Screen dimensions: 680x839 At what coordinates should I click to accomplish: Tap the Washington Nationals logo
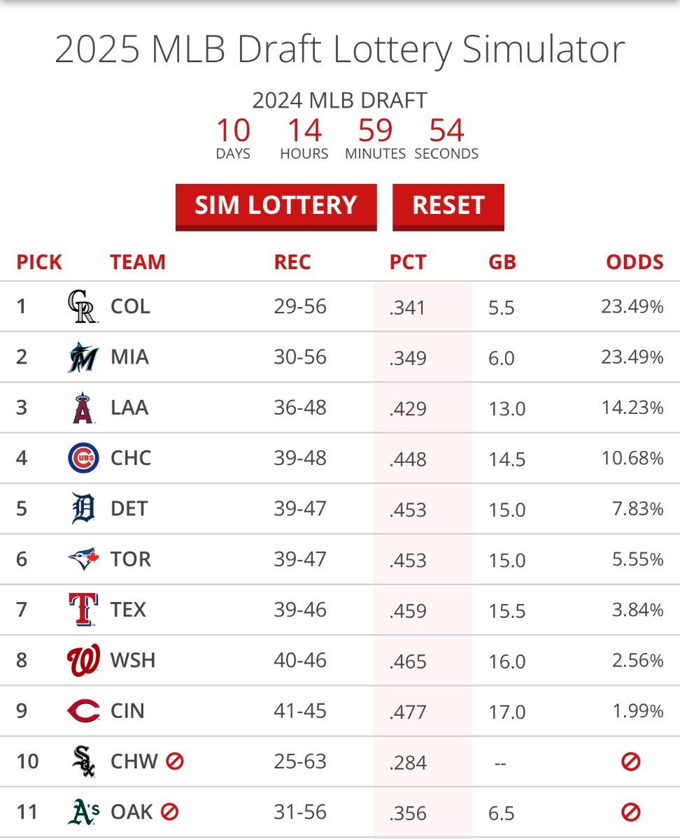(83, 661)
